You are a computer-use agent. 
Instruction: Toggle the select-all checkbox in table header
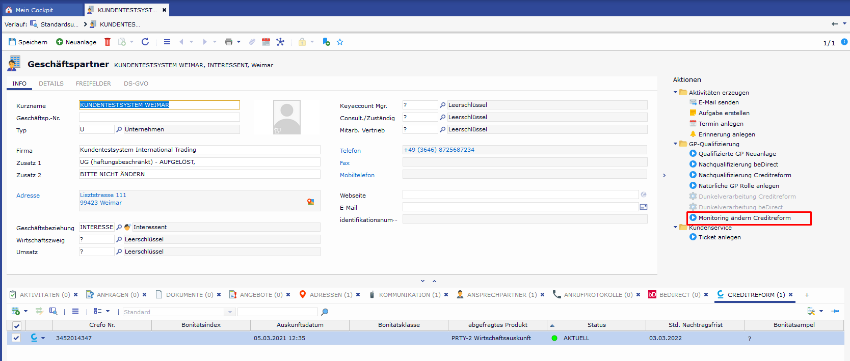pos(16,325)
